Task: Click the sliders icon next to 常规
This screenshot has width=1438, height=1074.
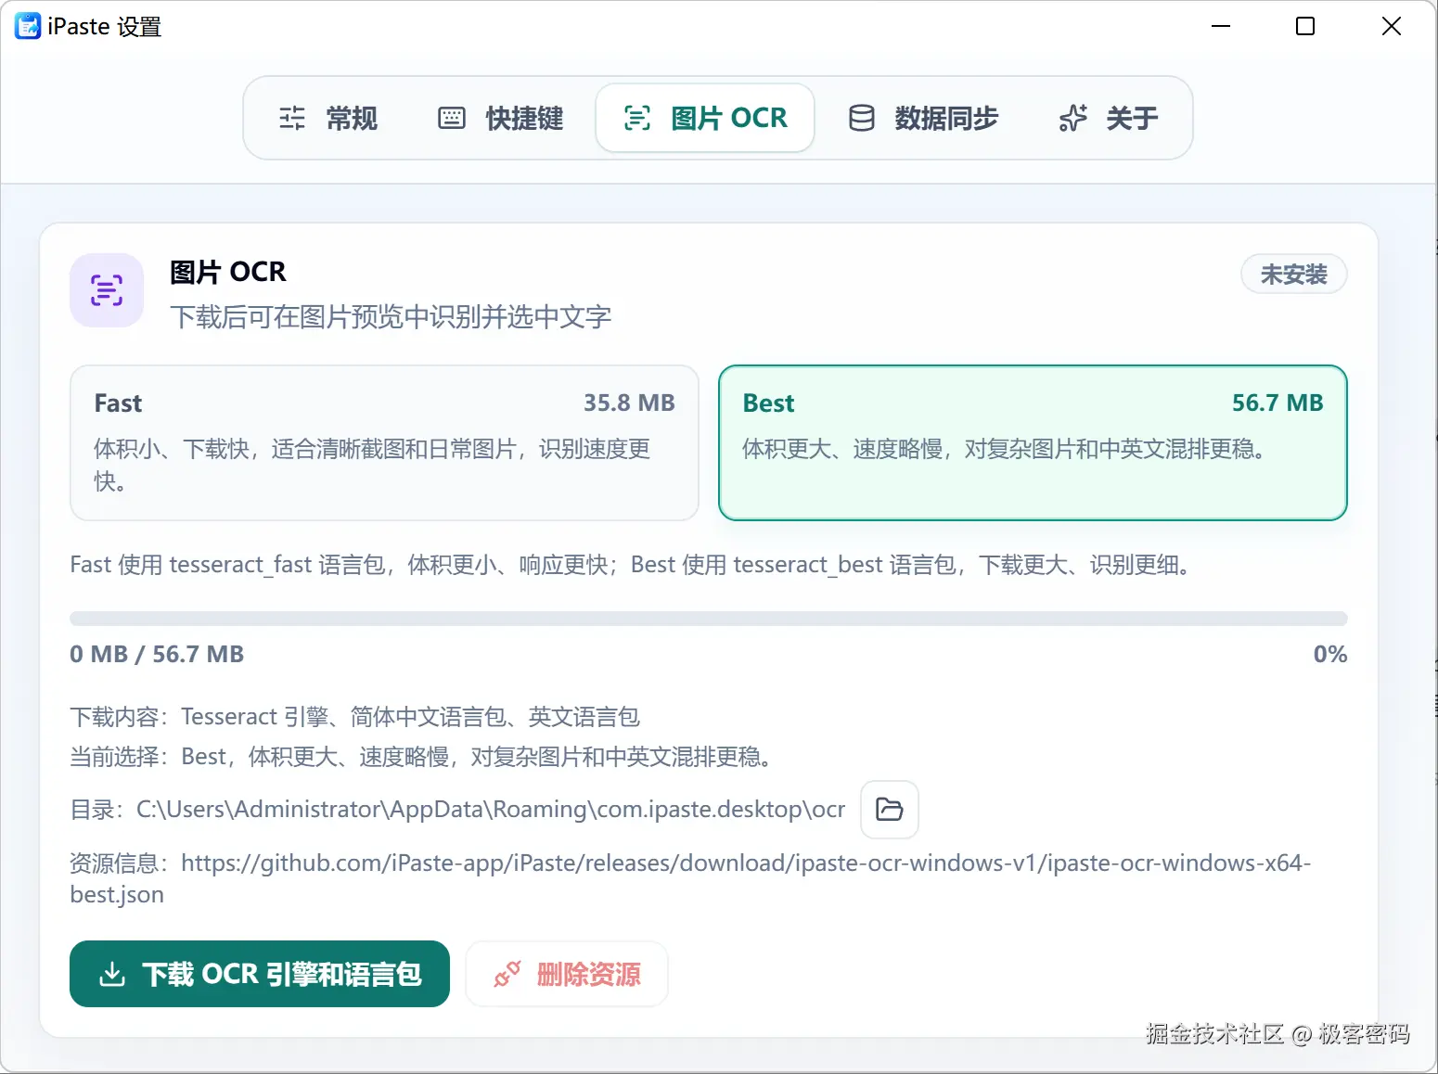Action: (x=292, y=118)
